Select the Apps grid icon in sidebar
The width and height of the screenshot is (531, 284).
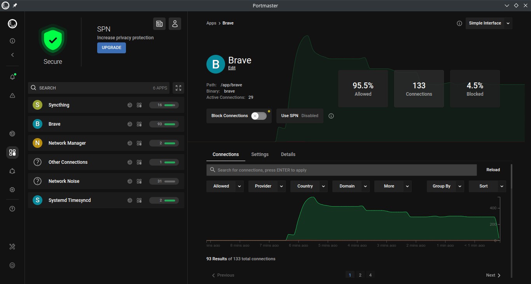[x=12, y=153]
